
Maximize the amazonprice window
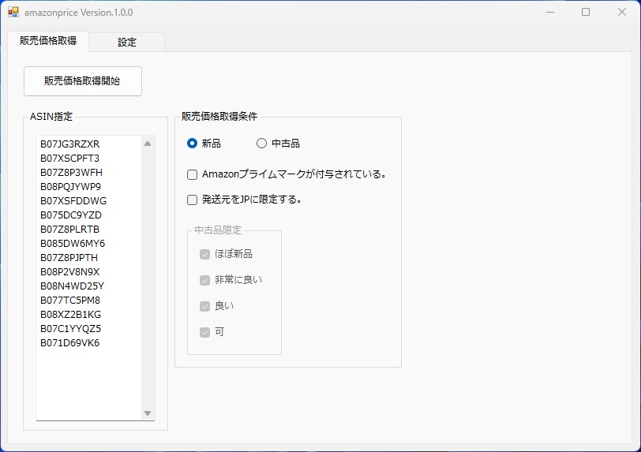(x=586, y=13)
